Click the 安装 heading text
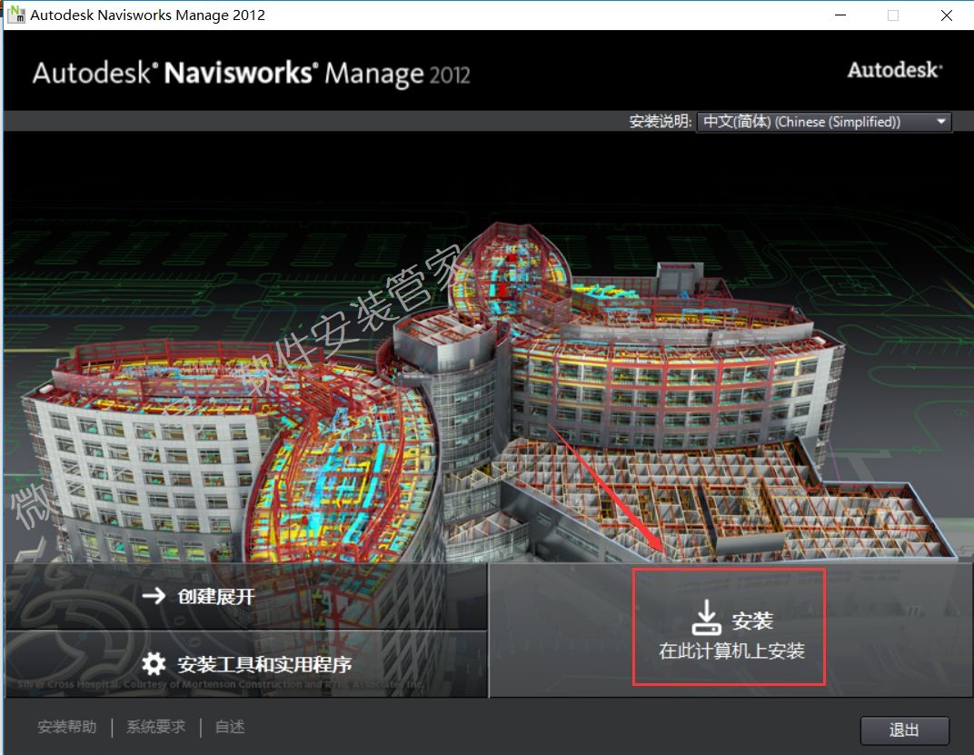Viewport: 974px width, 755px height. pos(752,621)
